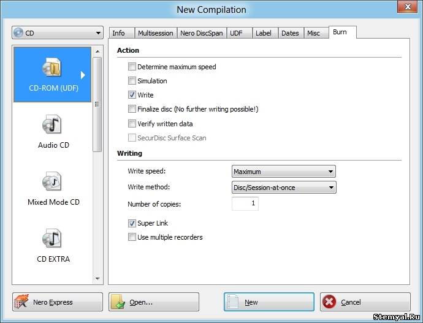Click the Number of copies label
The width and height of the screenshot is (423, 323).
(154, 204)
